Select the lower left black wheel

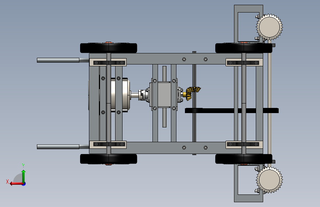(x=109, y=159)
